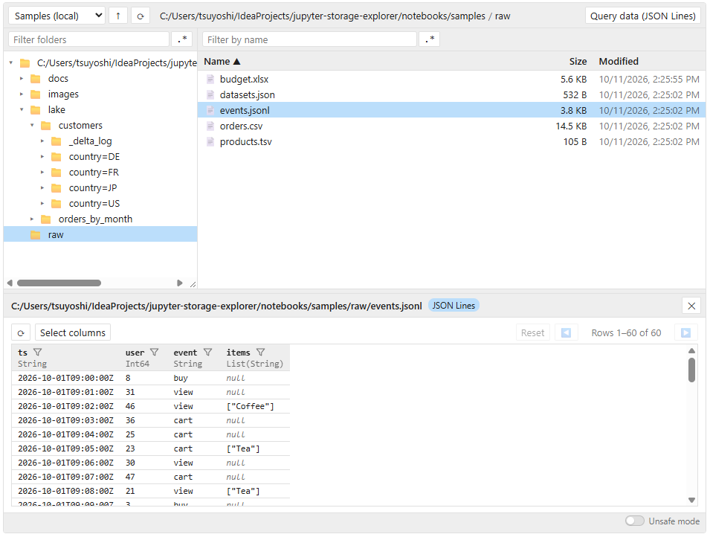Click the orders.csv file icon
This screenshot has width=710, height=537.
(x=210, y=126)
